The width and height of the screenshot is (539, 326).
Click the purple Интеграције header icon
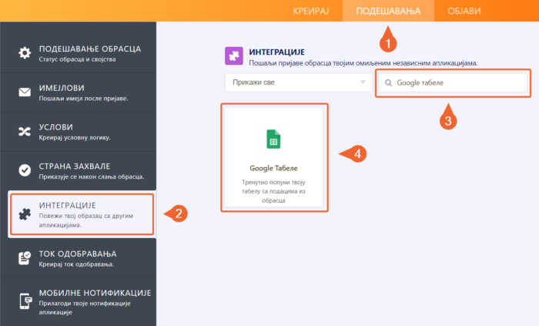[x=234, y=56]
